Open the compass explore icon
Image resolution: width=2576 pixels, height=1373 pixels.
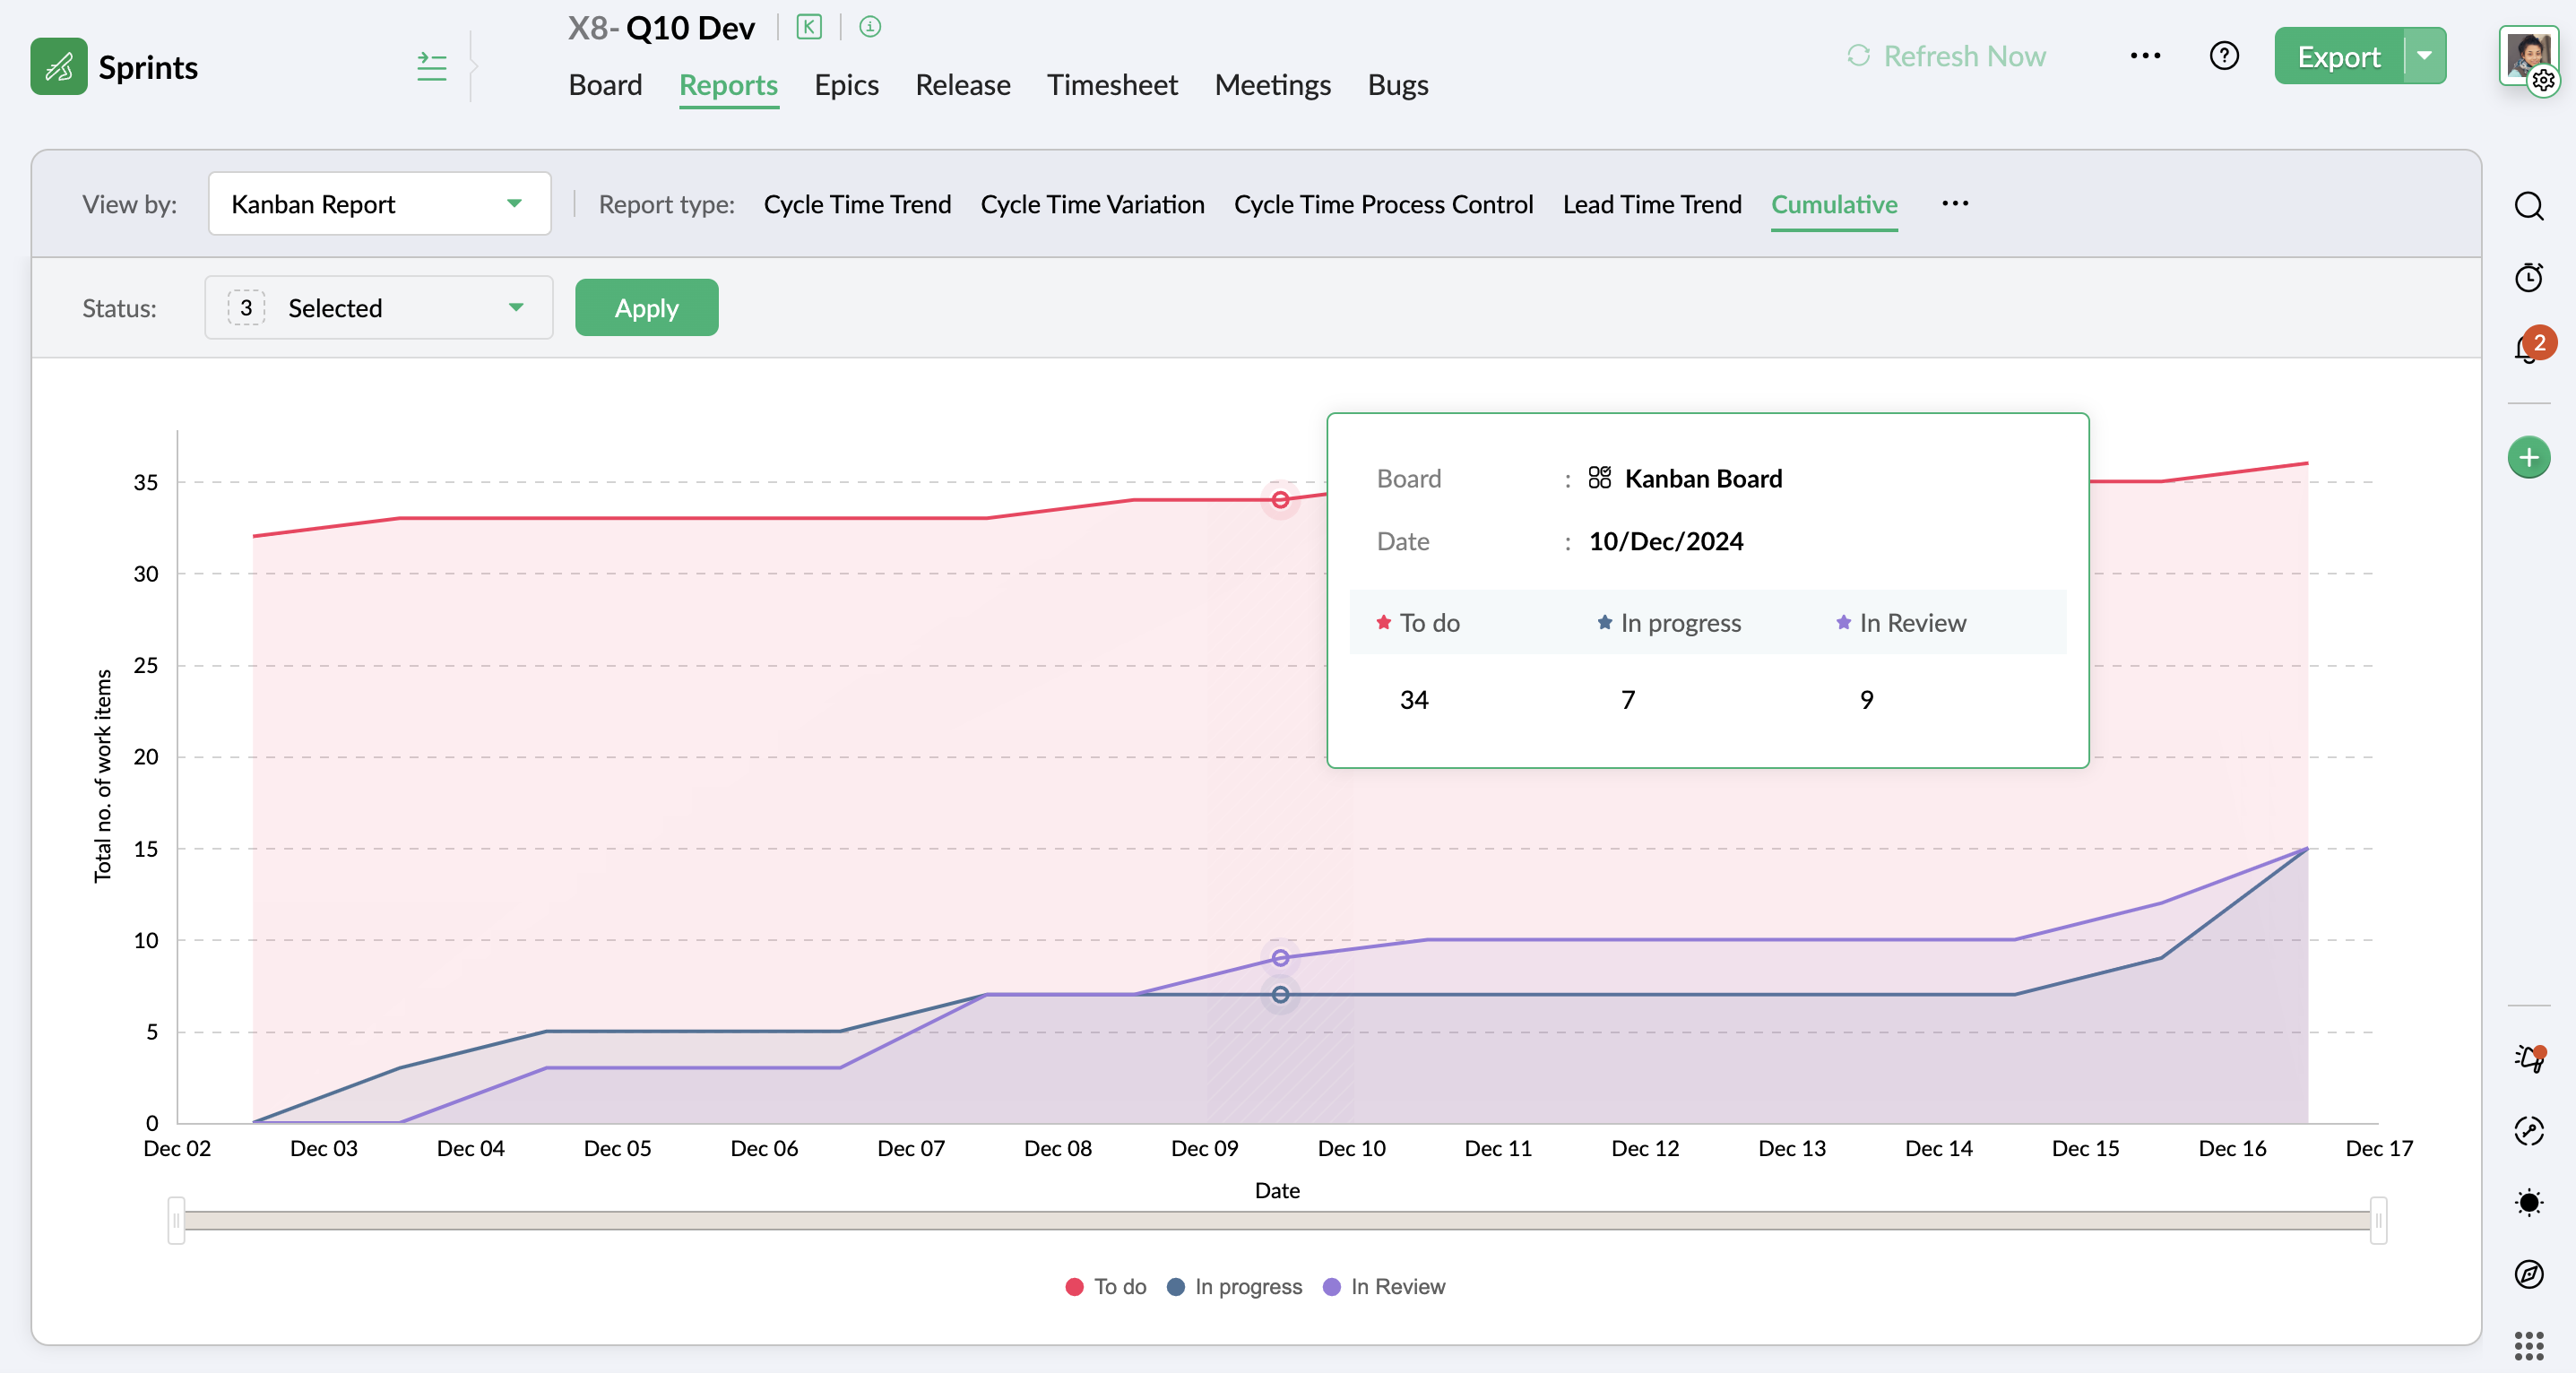coord(2528,1274)
